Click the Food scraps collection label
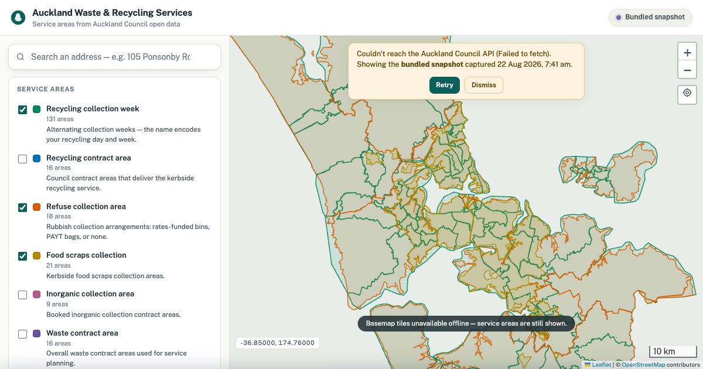This screenshot has height=369, width=703. click(x=86, y=255)
